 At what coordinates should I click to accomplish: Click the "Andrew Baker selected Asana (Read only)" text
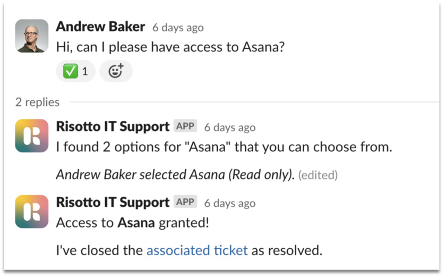[175, 175]
